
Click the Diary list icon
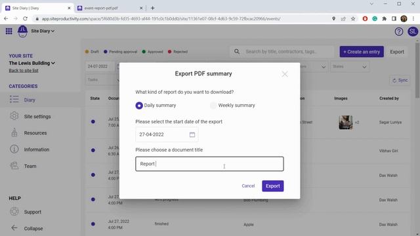pos(14,99)
